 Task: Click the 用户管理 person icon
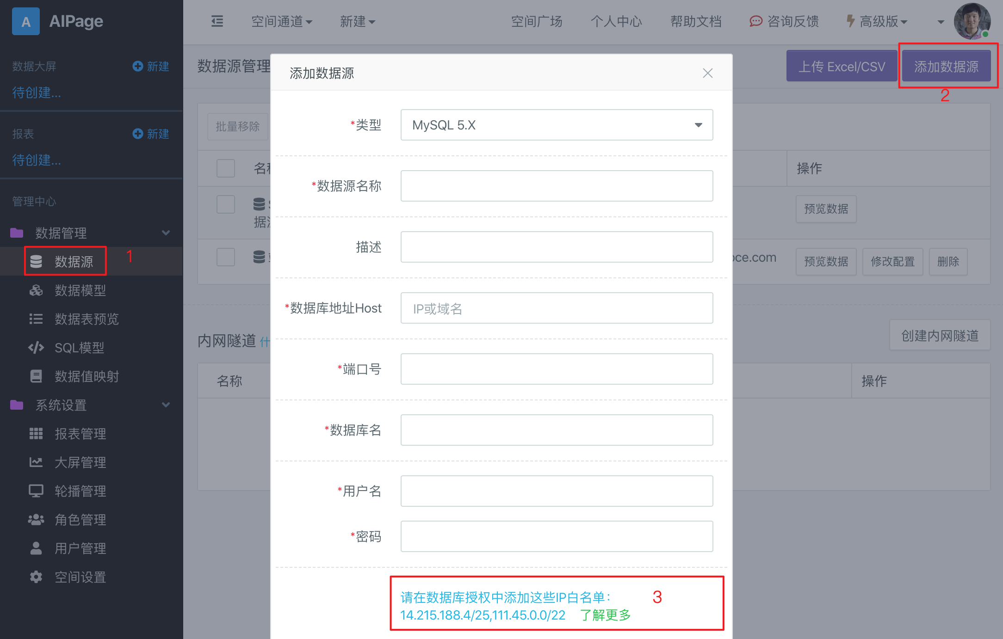pos(36,548)
